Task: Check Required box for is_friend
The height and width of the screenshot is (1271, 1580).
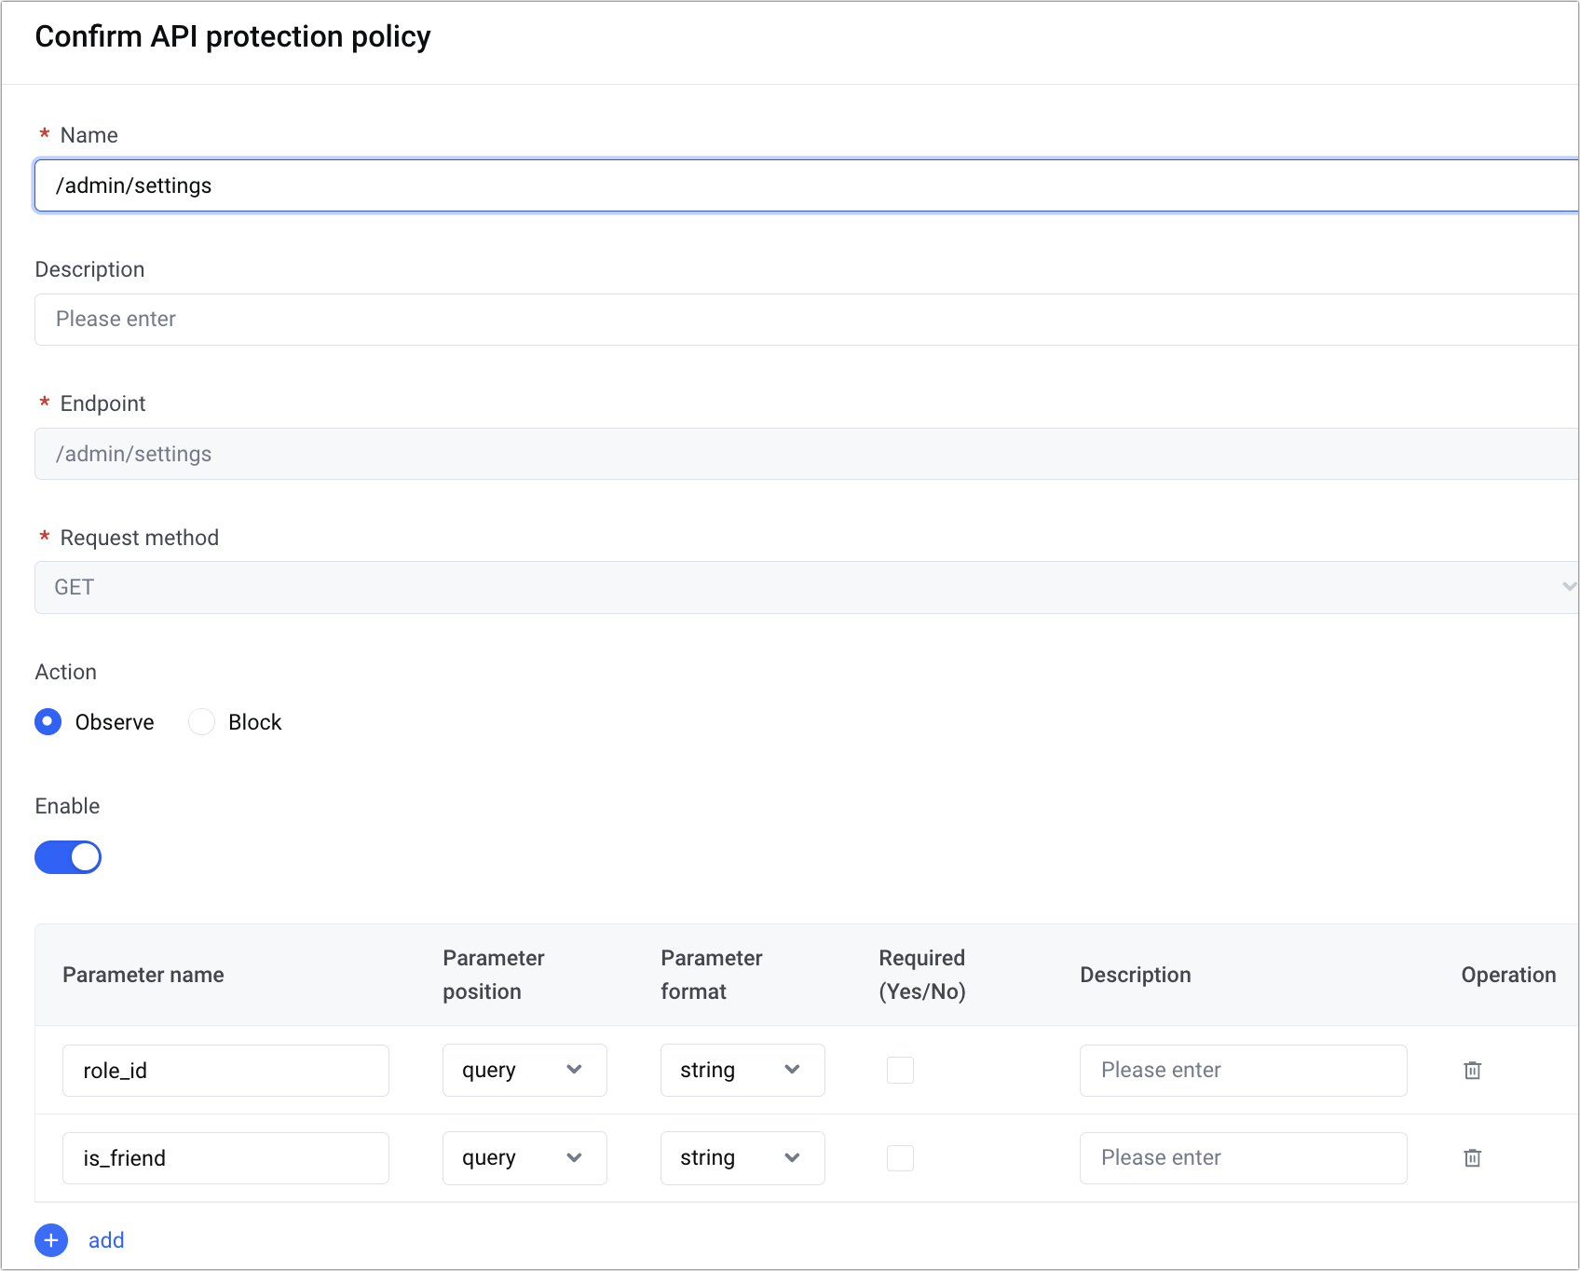Action: point(900,1157)
